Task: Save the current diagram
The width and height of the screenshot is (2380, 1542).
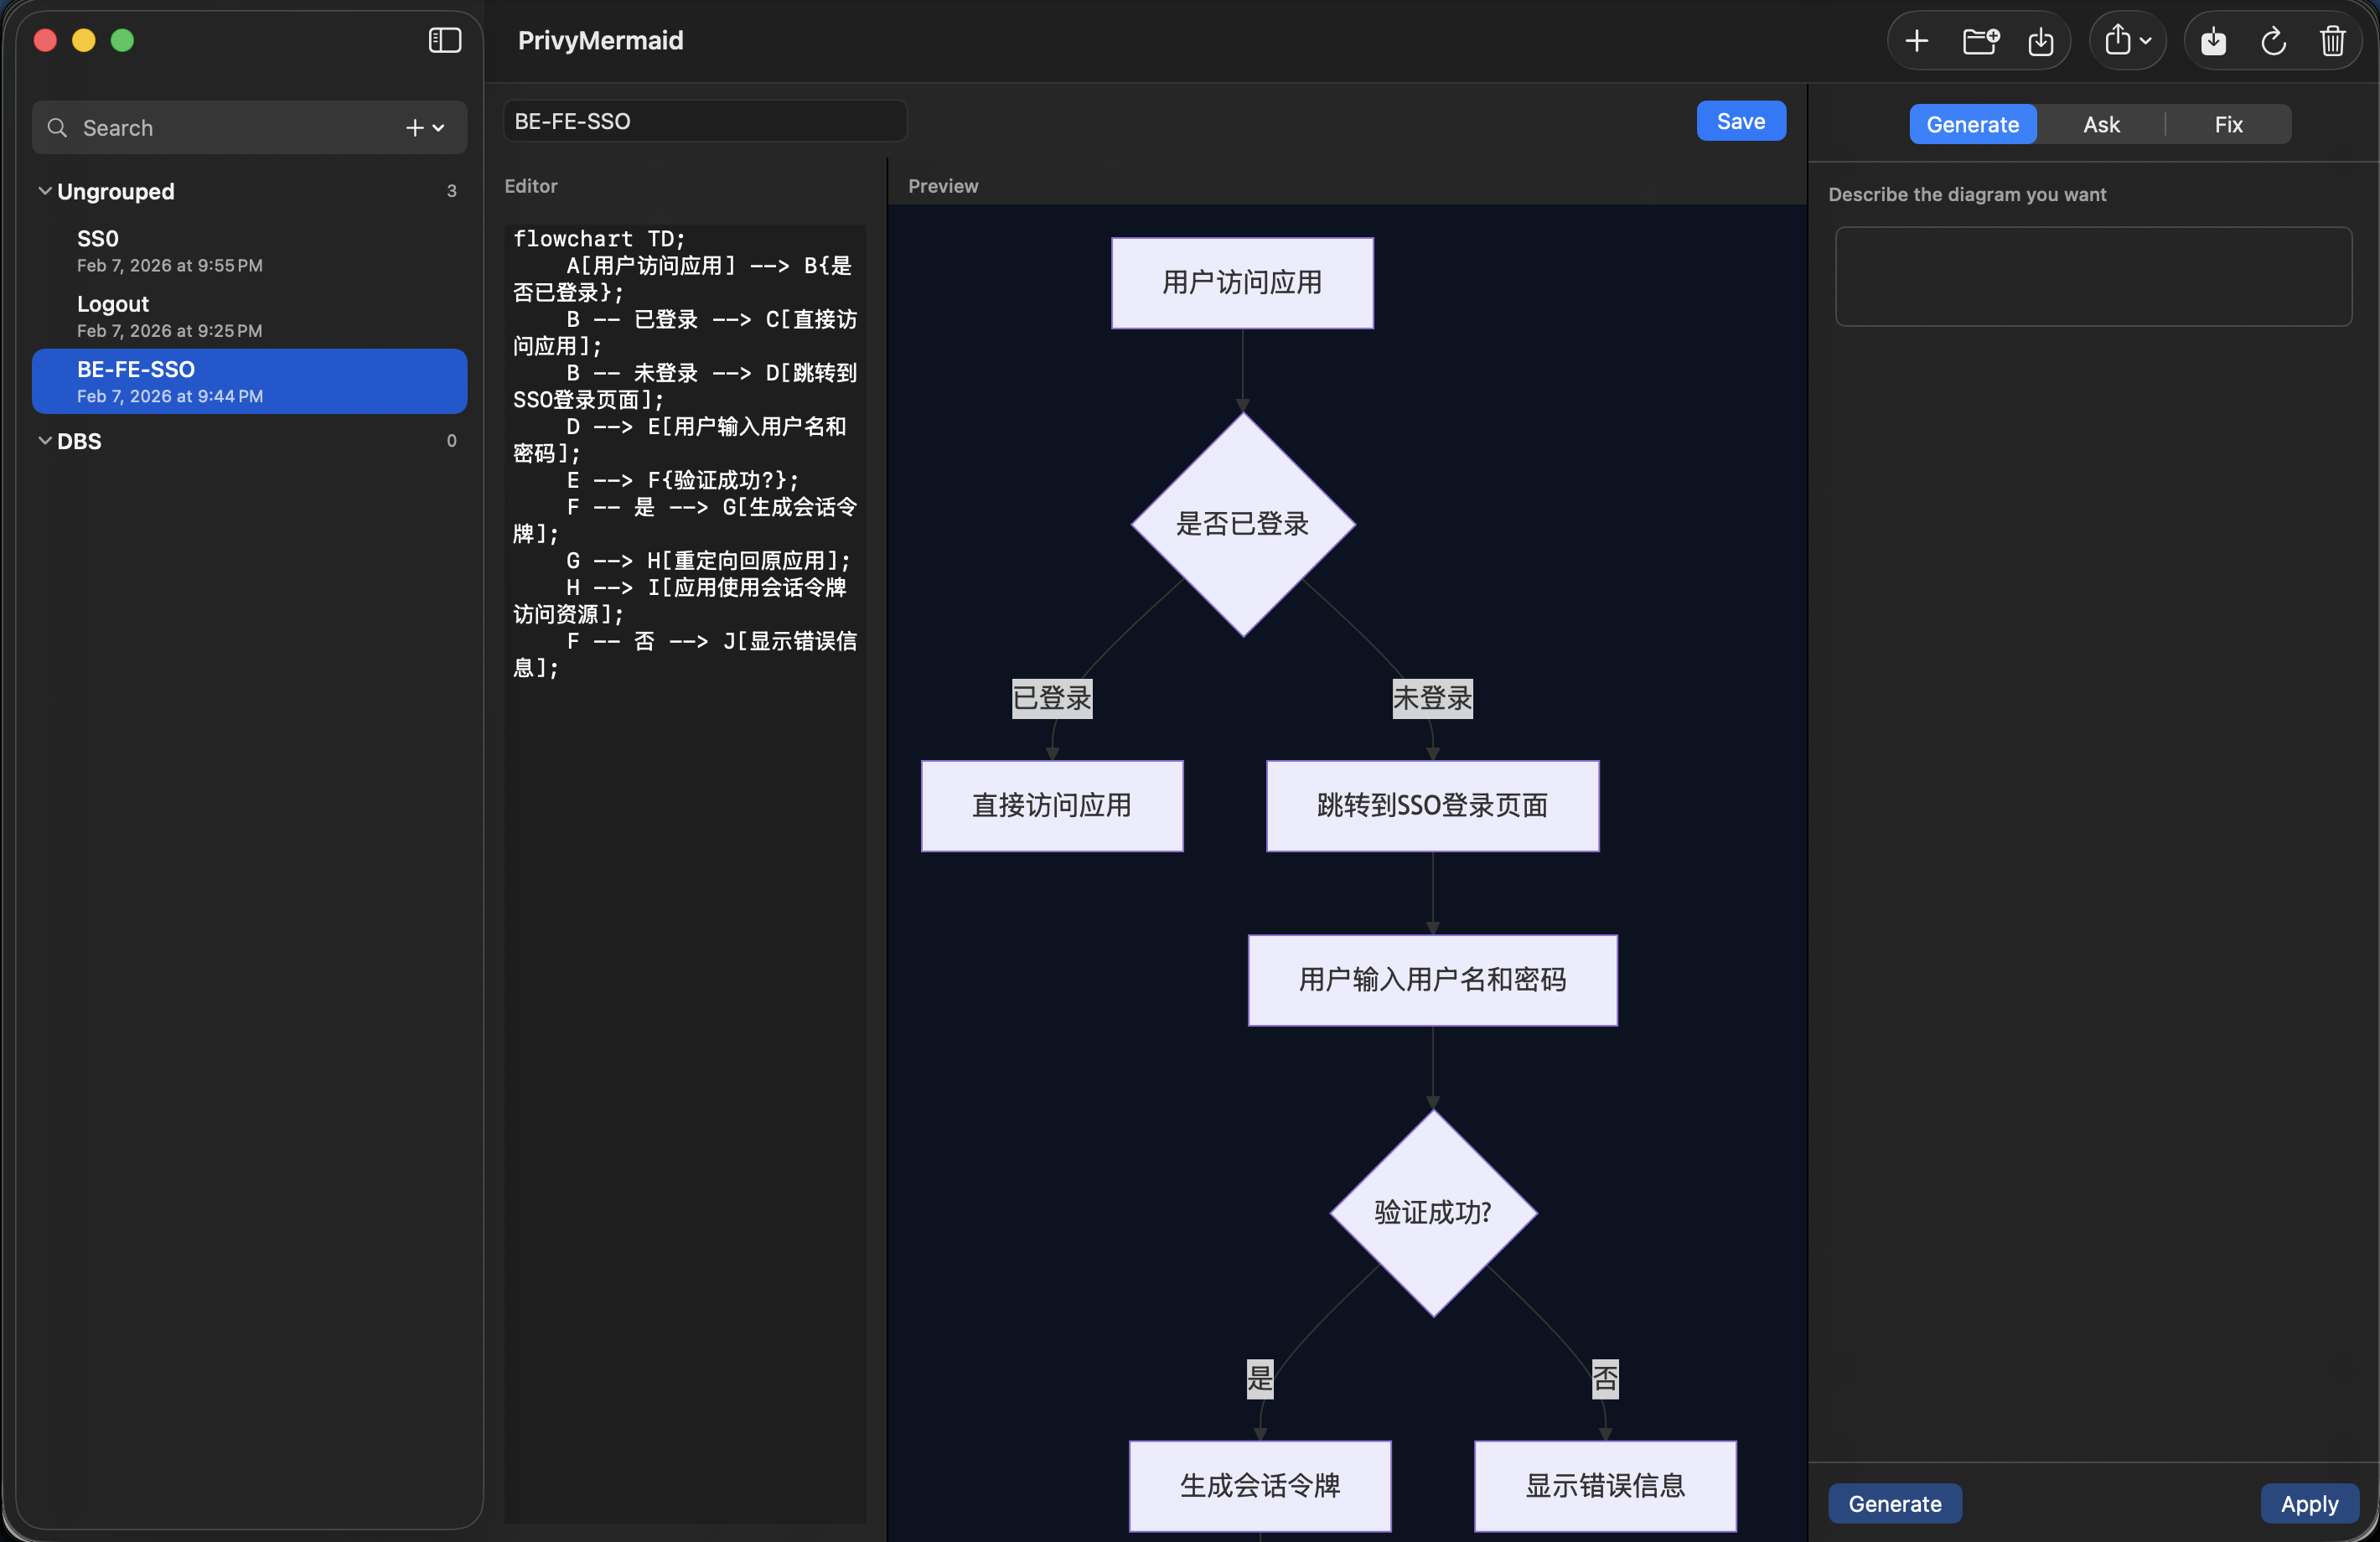Action: pos(1740,120)
